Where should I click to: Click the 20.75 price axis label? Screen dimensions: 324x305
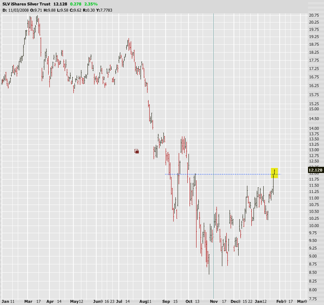pyautogui.click(x=314, y=15)
